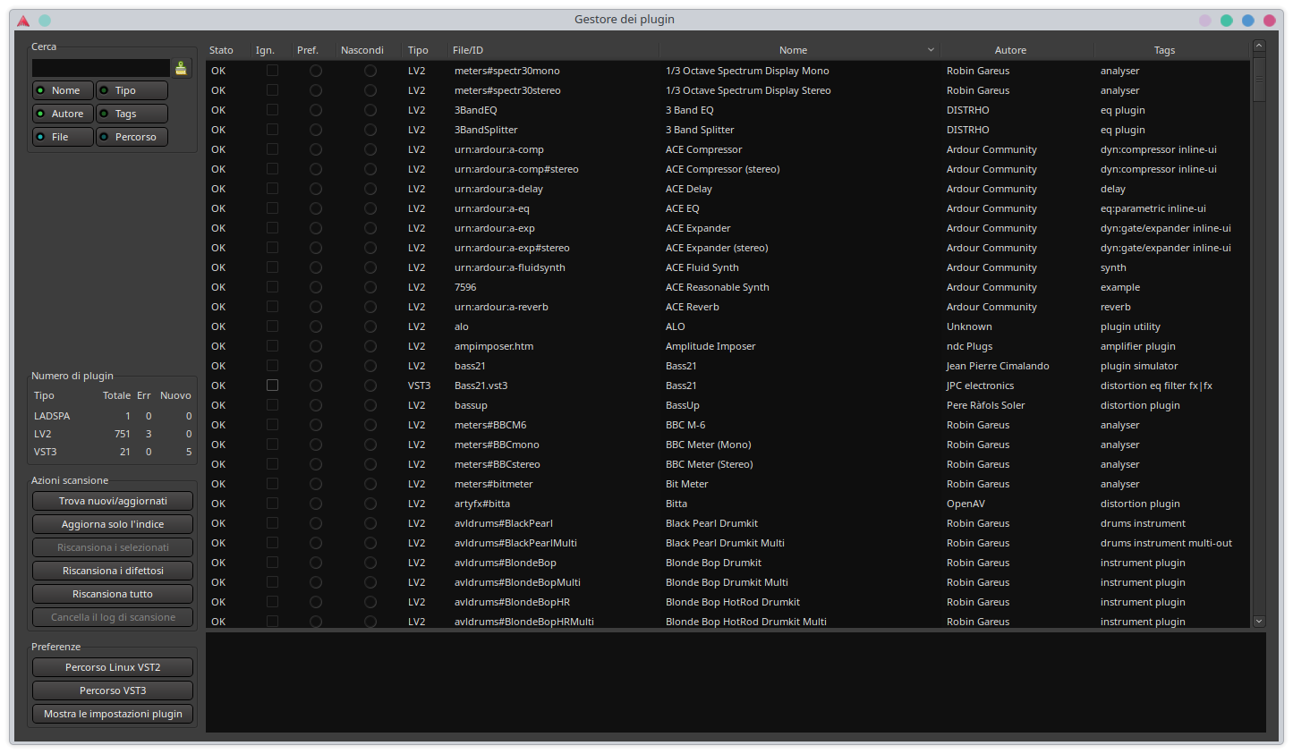Select Nascondi radio for the ALO plugin
The image size is (1293, 754).
tap(370, 326)
